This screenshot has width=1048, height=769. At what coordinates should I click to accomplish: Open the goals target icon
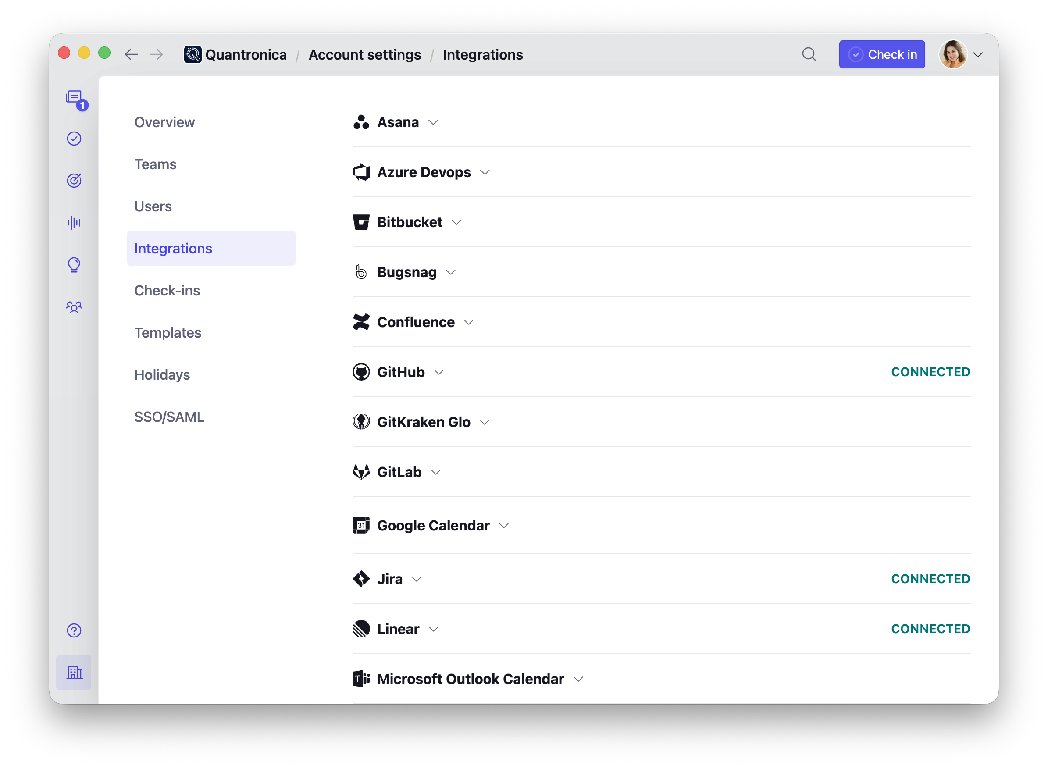(74, 180)
